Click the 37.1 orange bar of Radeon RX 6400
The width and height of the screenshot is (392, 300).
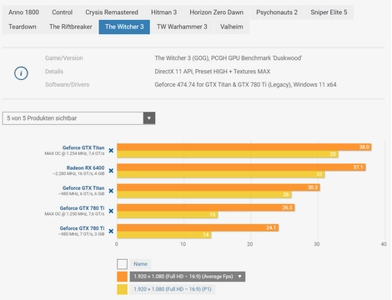(241, 167)
